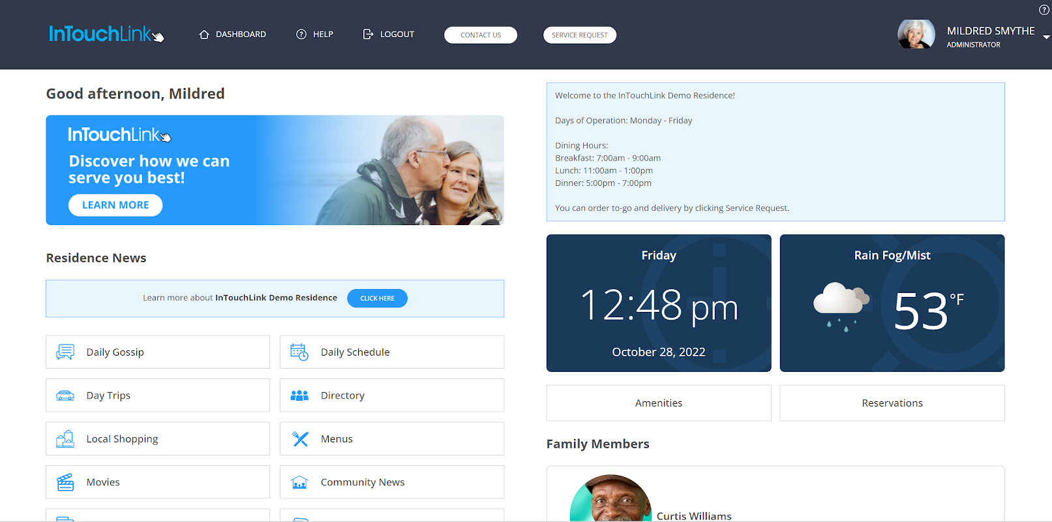Click the October 28, 2022 date
1052x522 pixels.
[x=659, y=352]
